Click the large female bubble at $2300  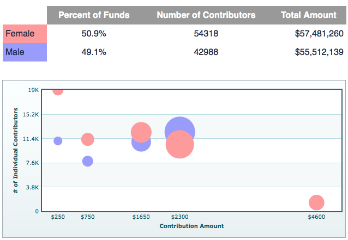tap(180, 146)
